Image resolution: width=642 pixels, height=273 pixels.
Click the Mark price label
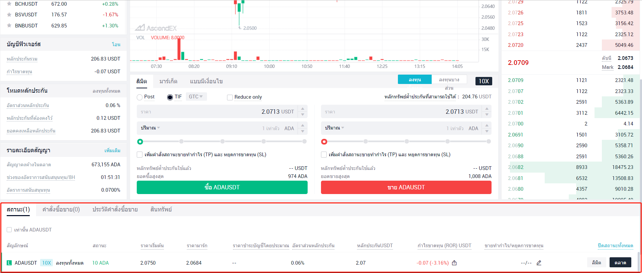coord(608,67)
